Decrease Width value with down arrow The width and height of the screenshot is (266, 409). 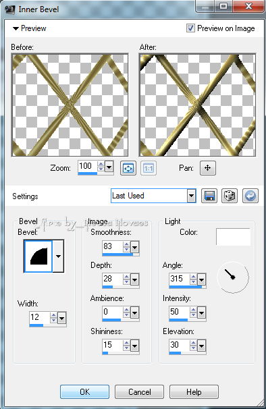tap(53, 321)
